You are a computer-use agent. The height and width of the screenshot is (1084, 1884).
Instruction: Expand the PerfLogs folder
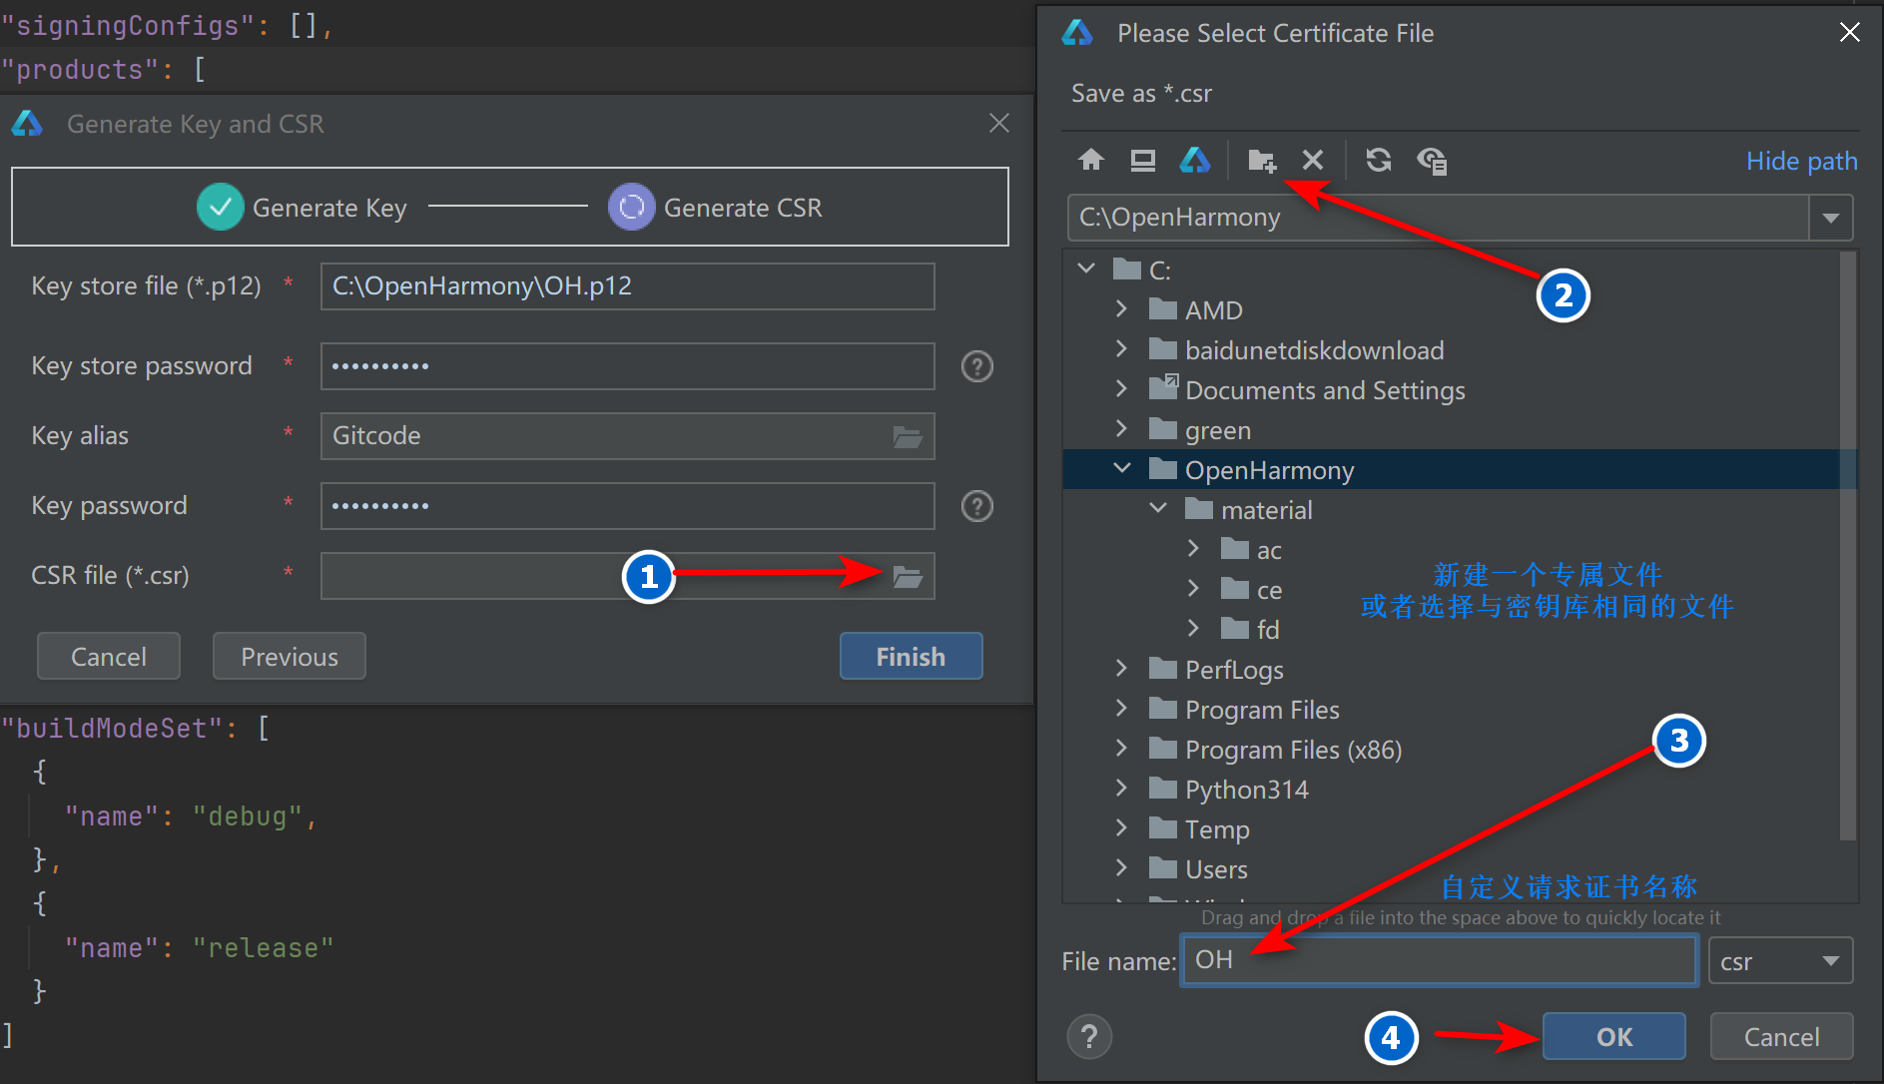(x=1121, y=669)
